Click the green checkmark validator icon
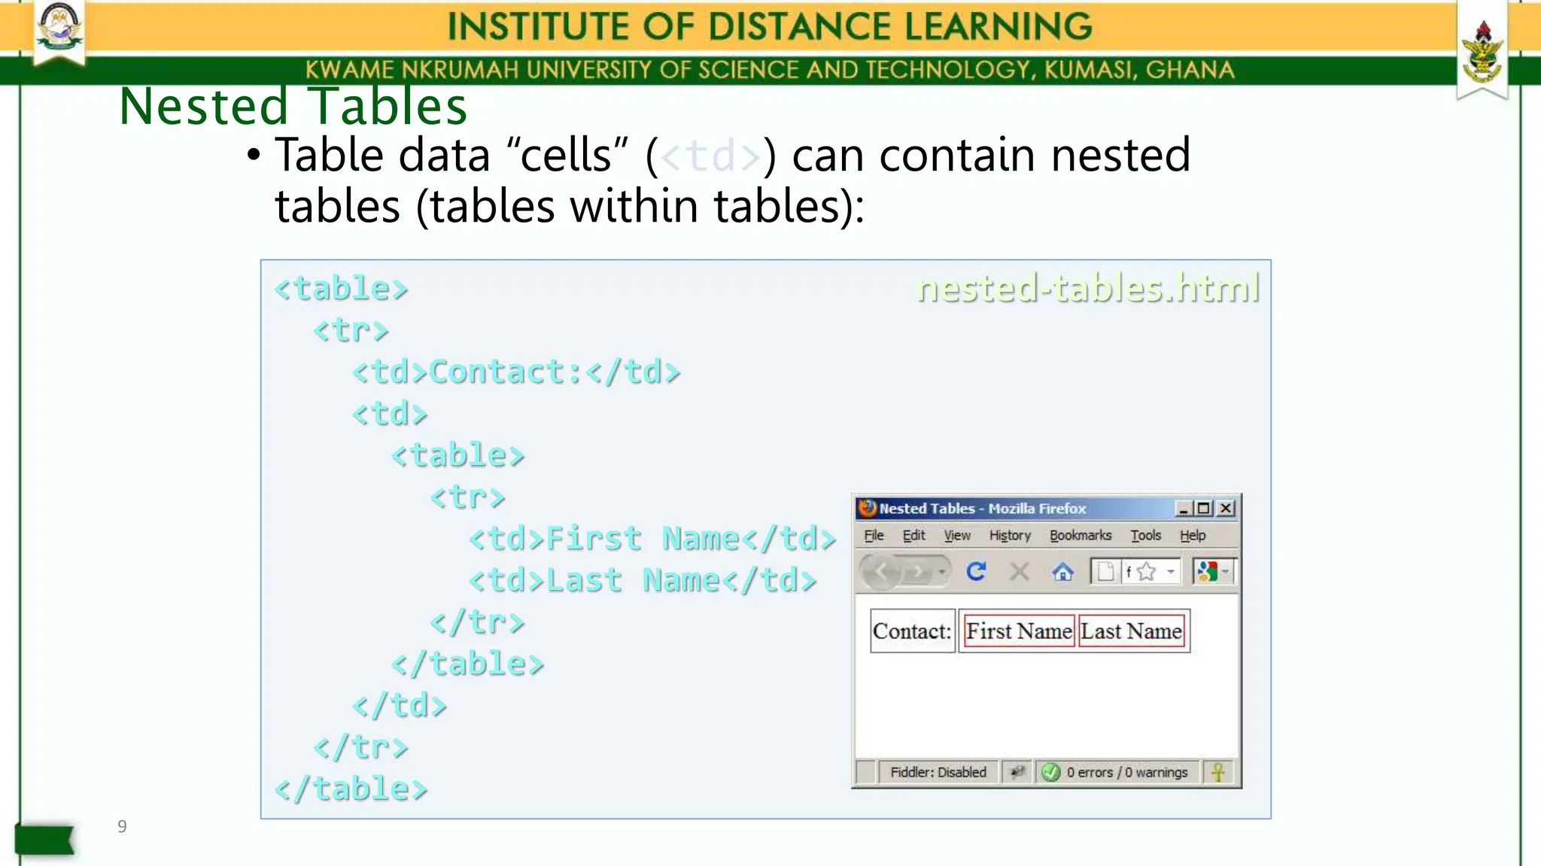Screen dimensions: 1541x866 (1051, 772)
